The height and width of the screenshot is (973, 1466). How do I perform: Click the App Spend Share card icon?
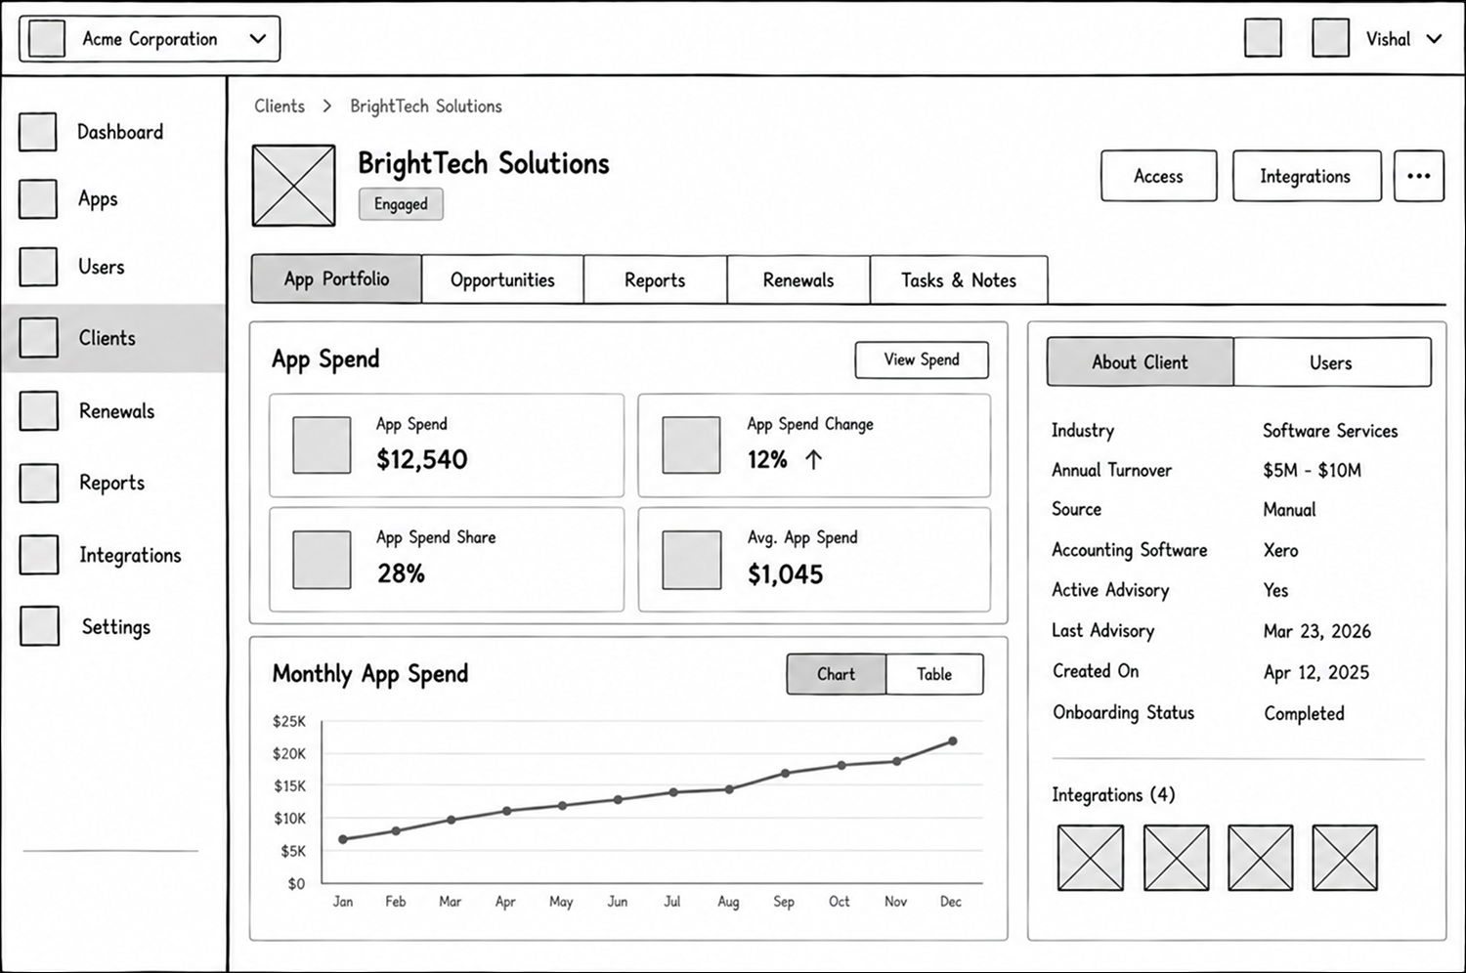point(322,560)
